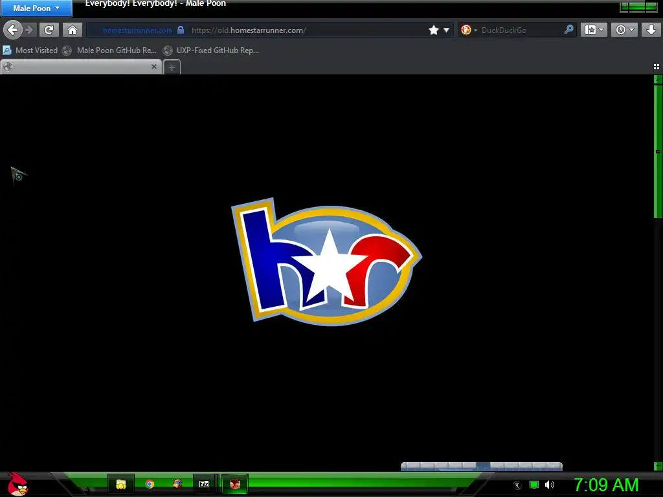The image size is (663, 497).
Task: Open UXP-Fixed GitHub Rep... bookmark
Action: click(x=211, y=50)
